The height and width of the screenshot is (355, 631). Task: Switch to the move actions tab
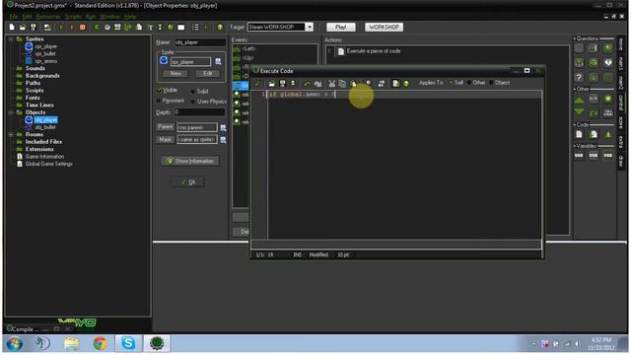[621, 43]
